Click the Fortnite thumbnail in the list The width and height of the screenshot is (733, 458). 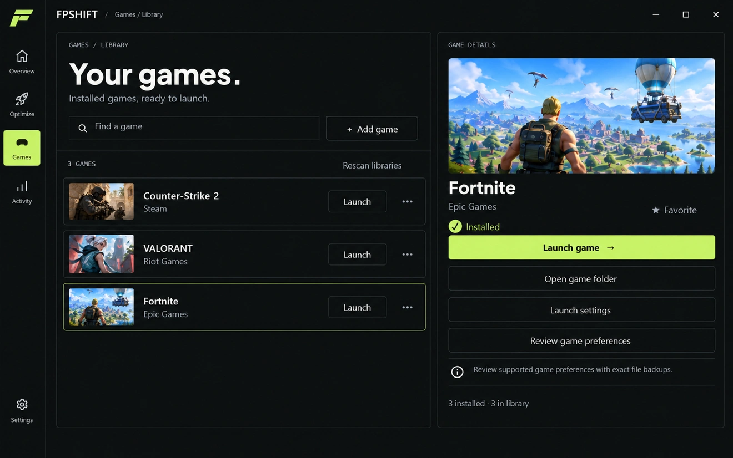[101, 307]
